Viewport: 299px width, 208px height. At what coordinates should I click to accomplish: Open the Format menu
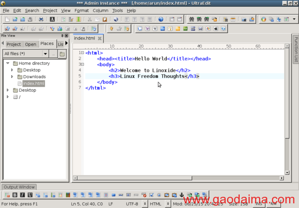(x=82, y=10)
